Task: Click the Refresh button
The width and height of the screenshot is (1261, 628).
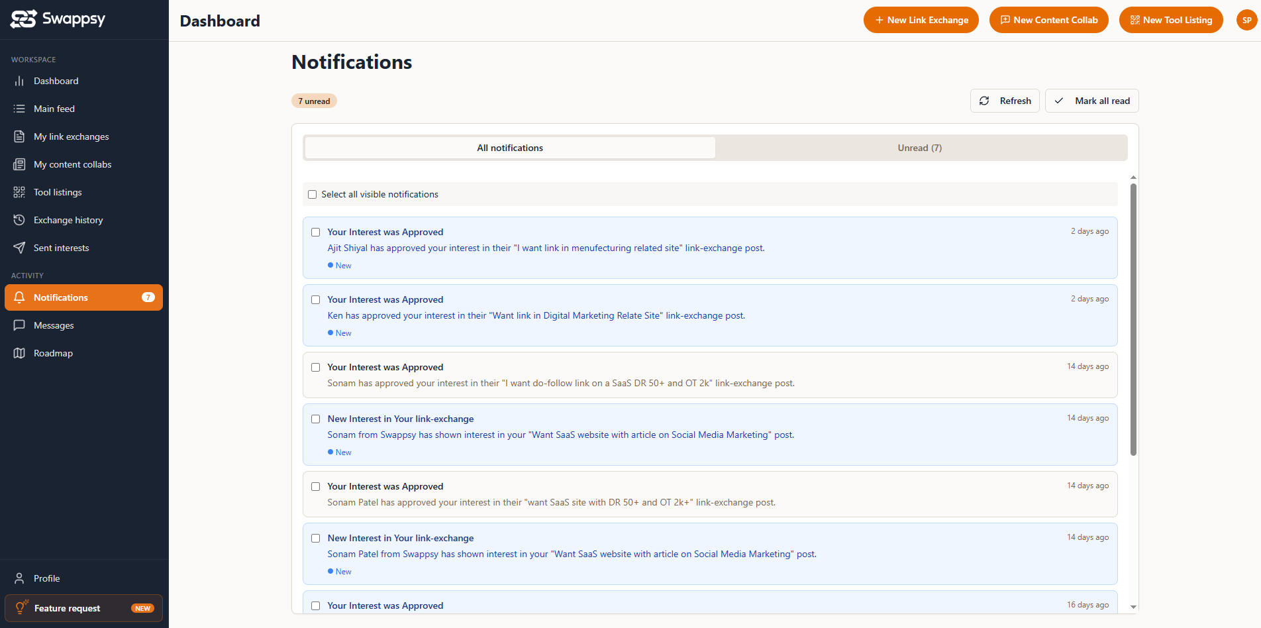Action: (x=1005, y=101)
